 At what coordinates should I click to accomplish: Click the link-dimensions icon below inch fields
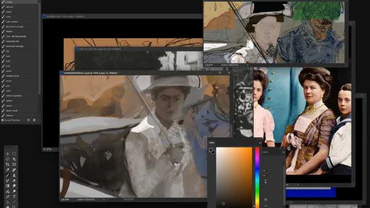click(x=266, y=181)
